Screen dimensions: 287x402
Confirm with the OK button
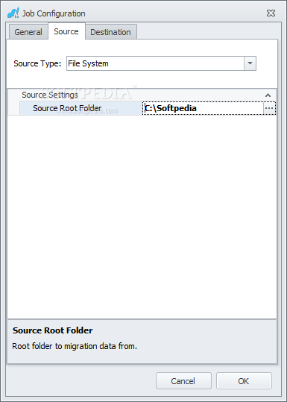point(244,381)
